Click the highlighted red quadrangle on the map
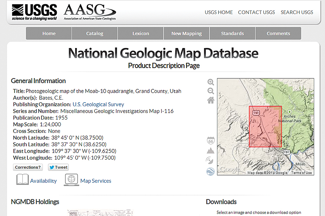The width and height of the screenshot is (325, 216). click(265, 126)
